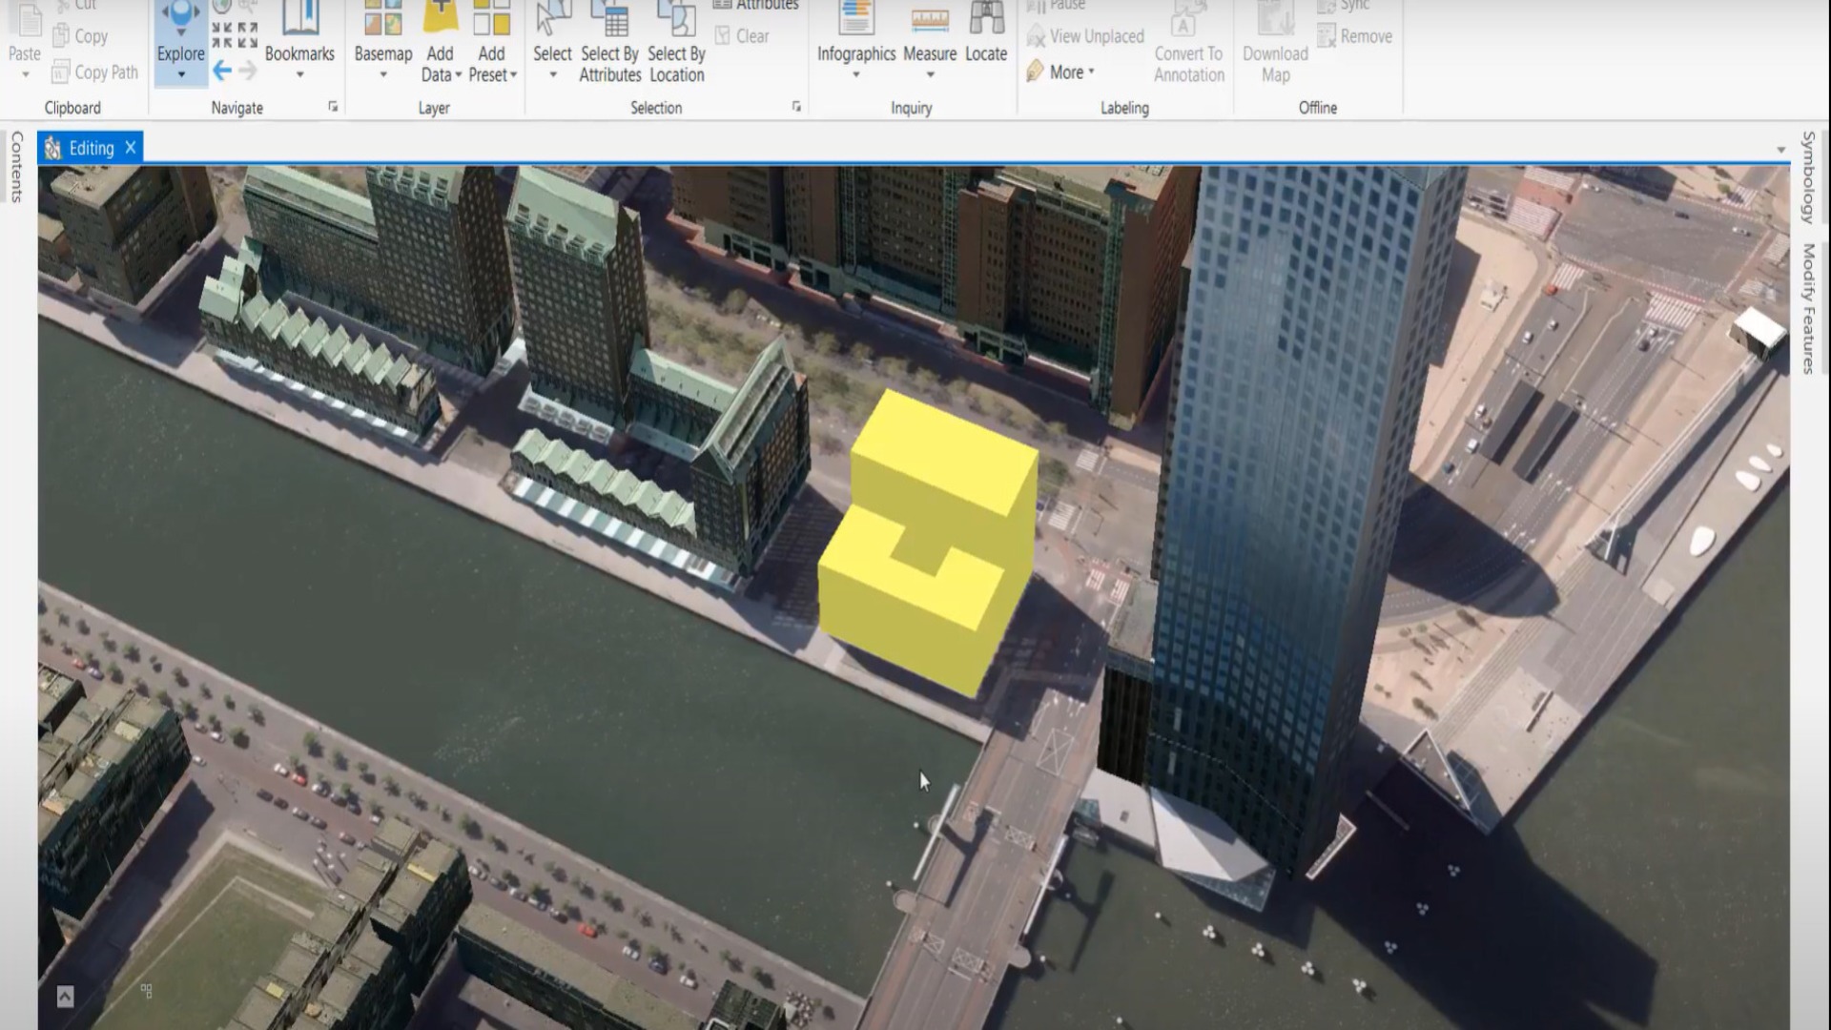Open the Navigate group options launcher
The height and width of the screenshot is (1030, 1831).
click(x=333, y=107)
